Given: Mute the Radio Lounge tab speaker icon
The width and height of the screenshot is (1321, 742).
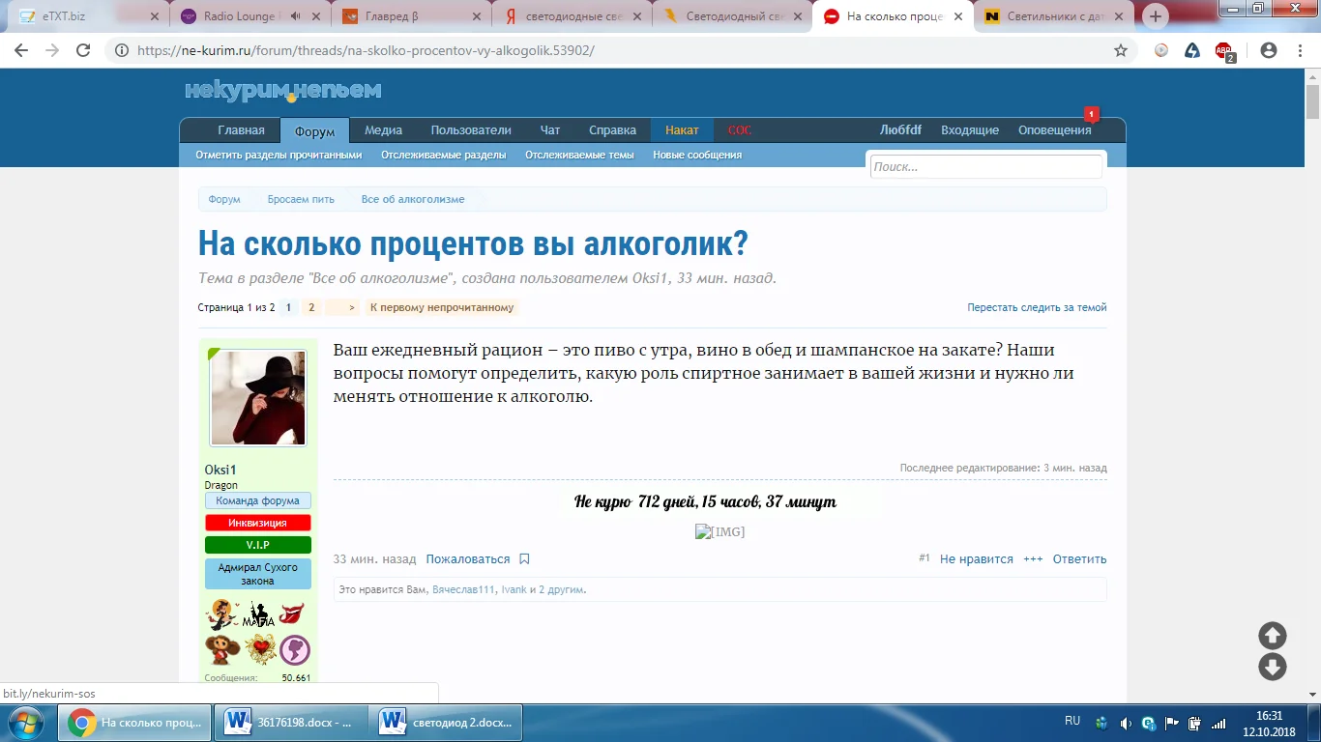Looking at the screenshot, I should click(295, 16).
